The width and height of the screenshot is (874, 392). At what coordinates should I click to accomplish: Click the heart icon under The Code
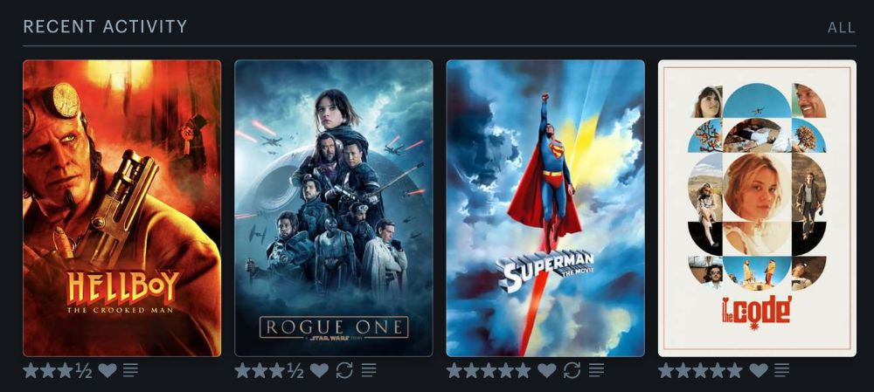click(759, 370)
